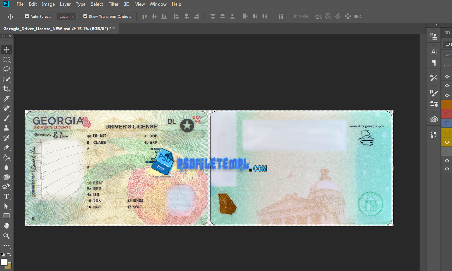This screenshot has width=452, height=271.
Task: Hide the second layer's eye icon
Action: tap(447, 86)
